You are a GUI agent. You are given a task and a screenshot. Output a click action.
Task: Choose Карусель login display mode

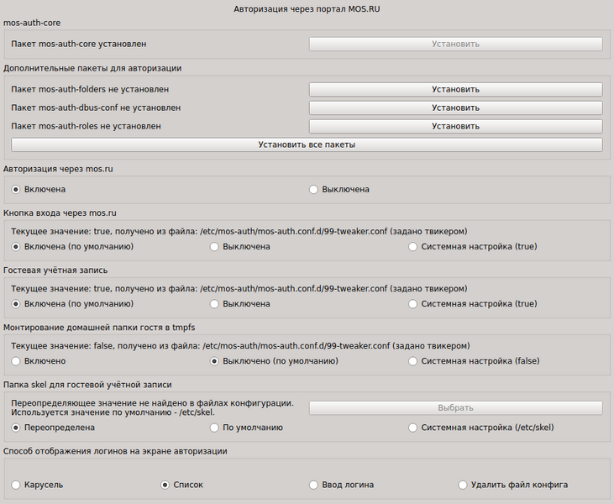pos(16,485)
